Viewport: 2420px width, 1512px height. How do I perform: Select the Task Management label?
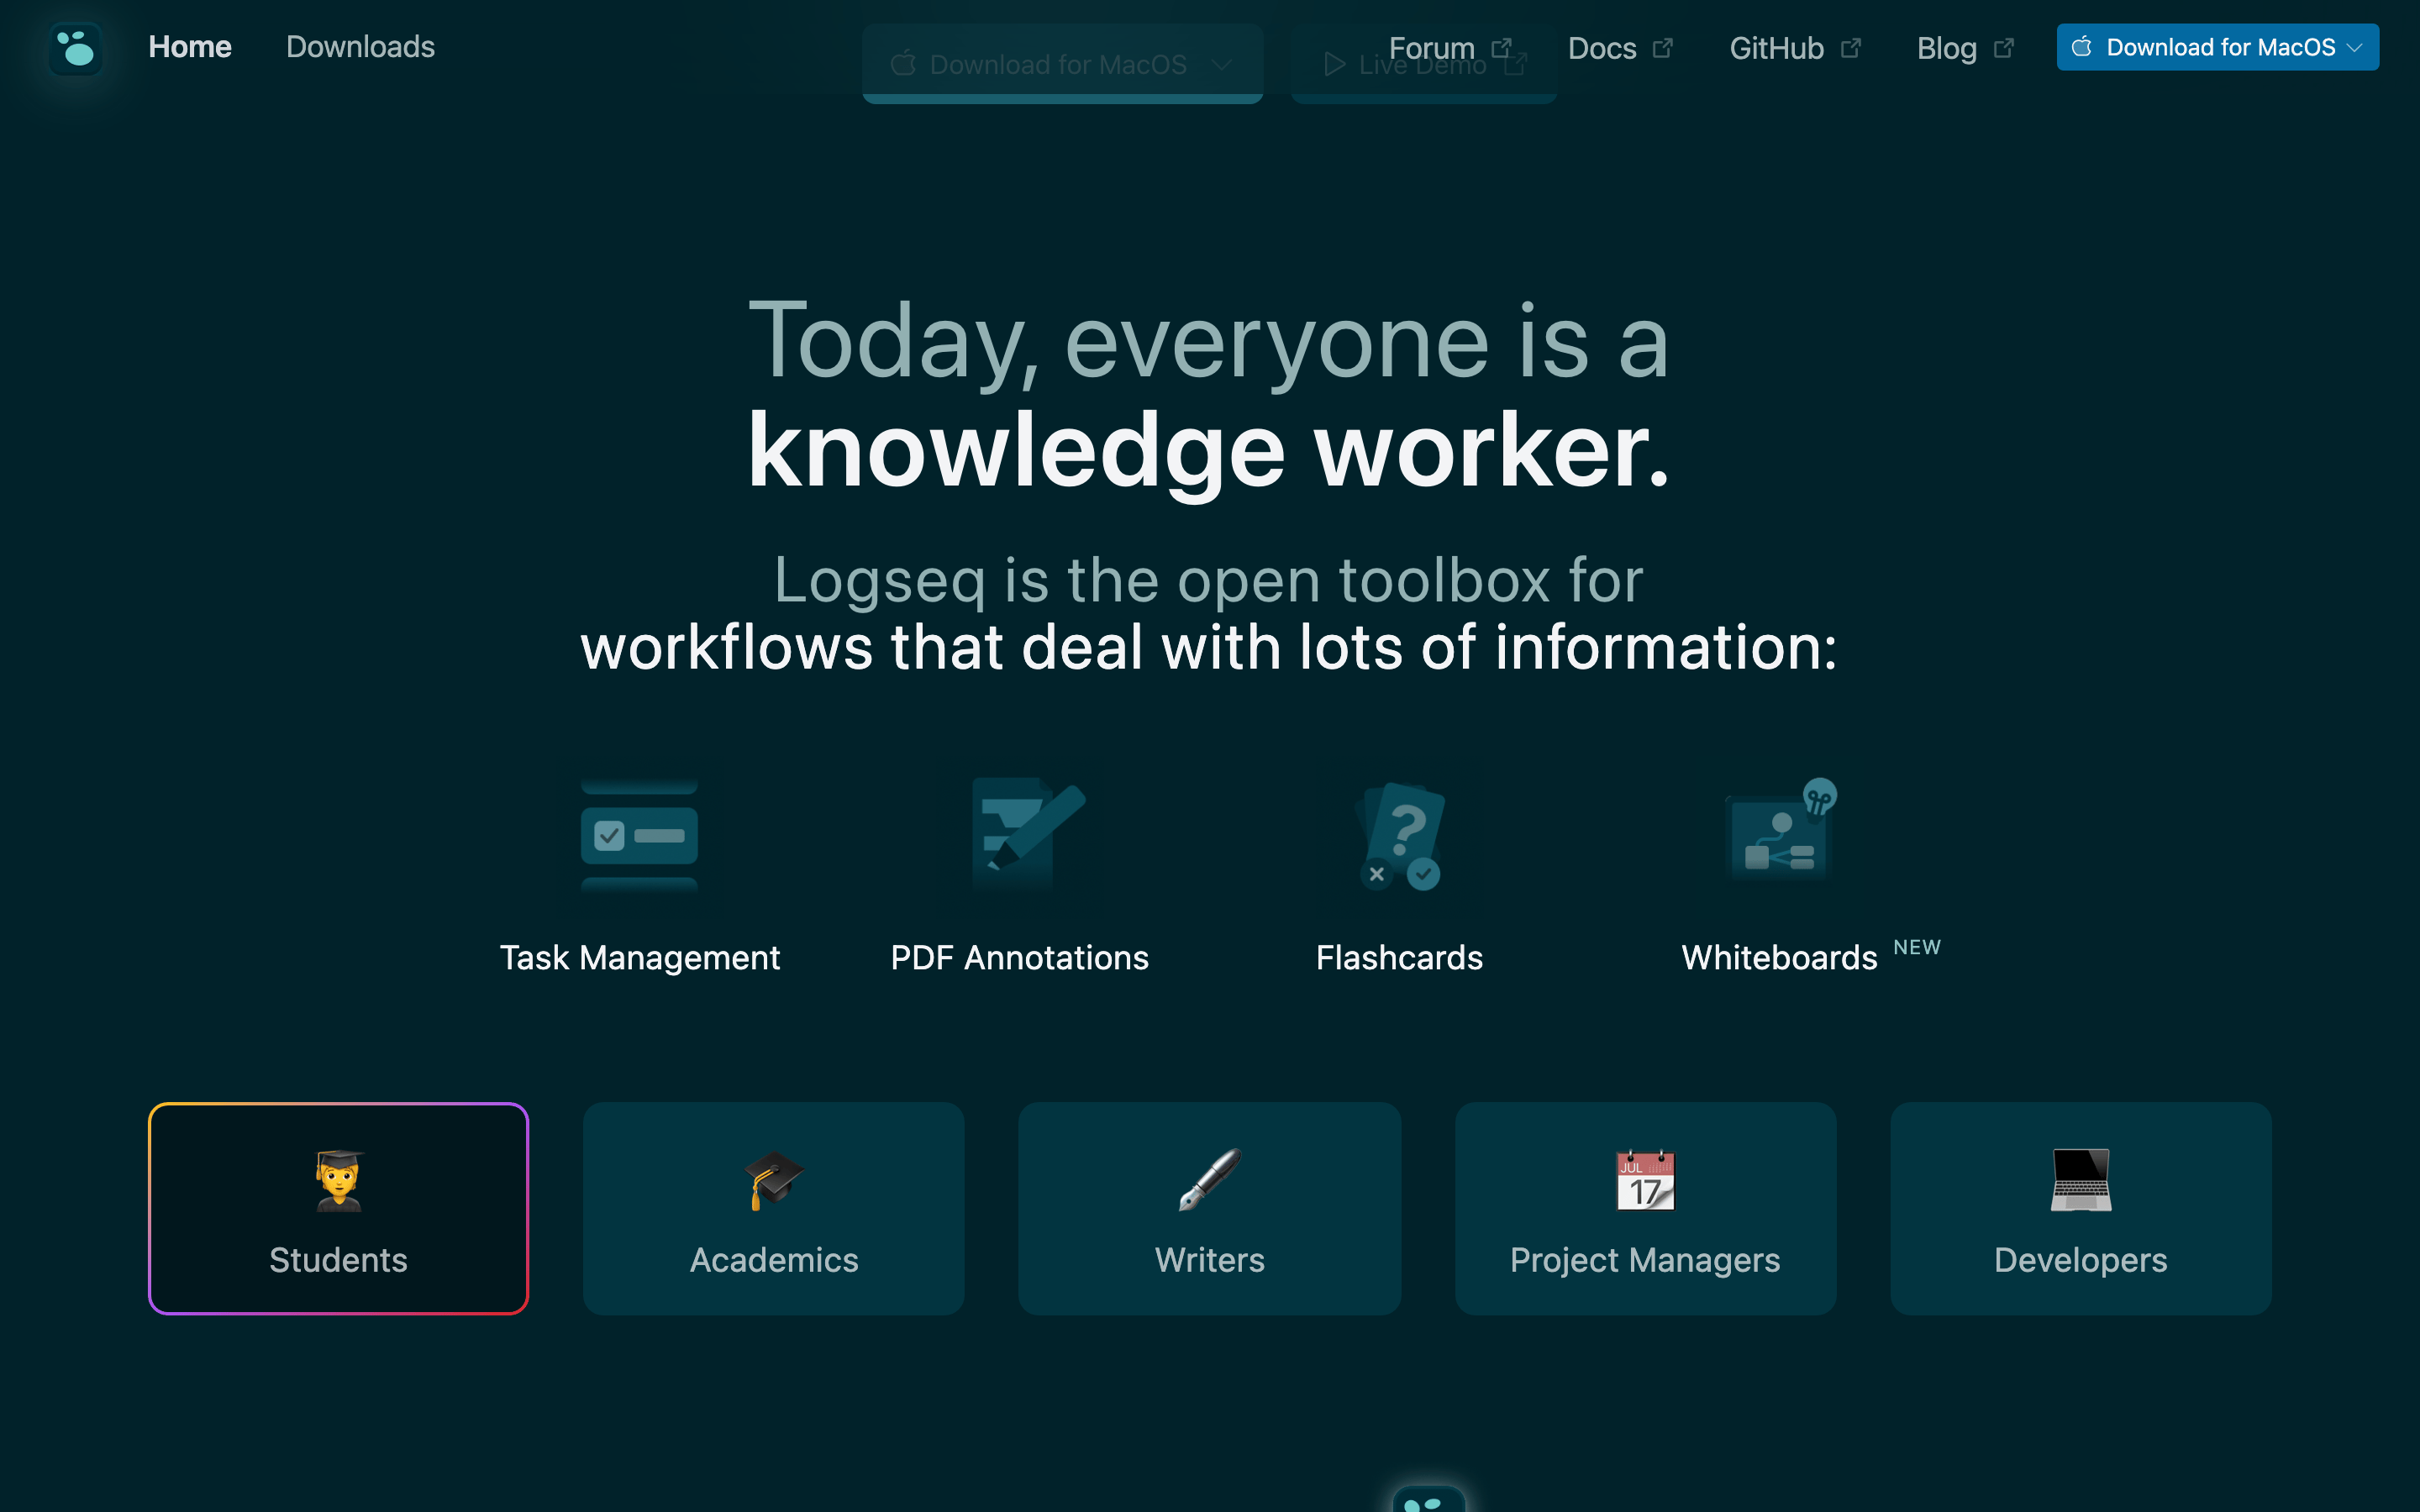pos(639,958)
